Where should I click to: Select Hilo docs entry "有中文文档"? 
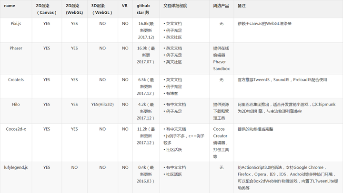coord(175,105)
